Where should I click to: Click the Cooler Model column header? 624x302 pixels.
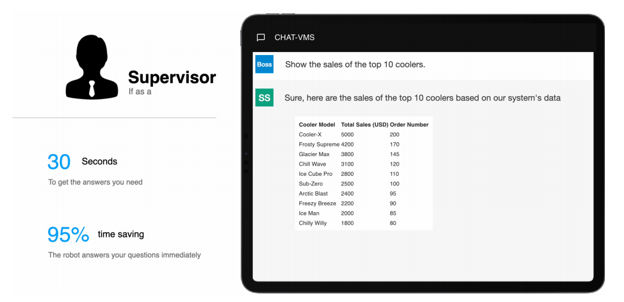(x=317, y=125)
